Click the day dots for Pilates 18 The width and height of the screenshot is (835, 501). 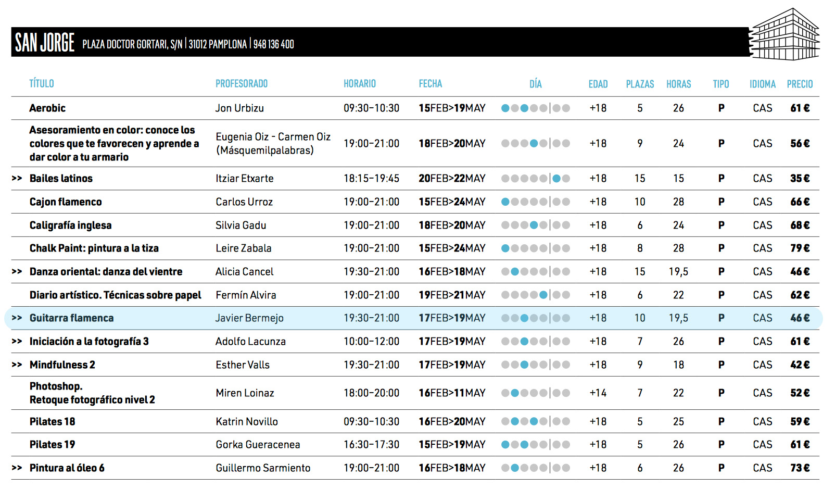[x=535, y=422]
